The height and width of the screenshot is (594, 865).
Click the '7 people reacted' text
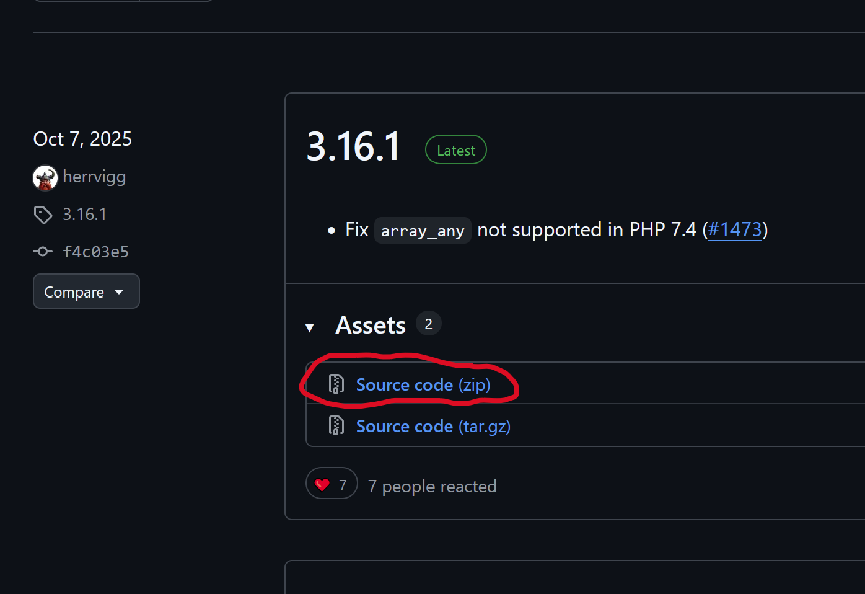pyautogui.click(x=432, y=486)
